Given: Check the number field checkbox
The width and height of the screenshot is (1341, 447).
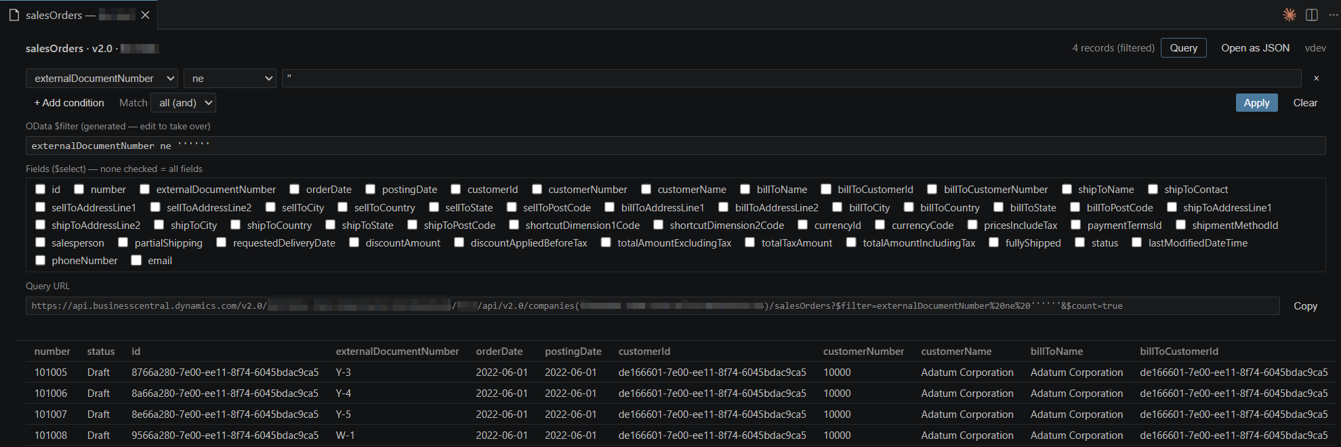Looking at the screenshot, I should coord(79,190).
